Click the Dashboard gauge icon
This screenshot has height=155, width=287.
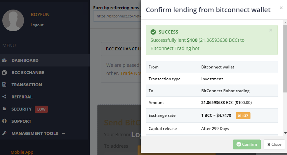click(4, 61)
